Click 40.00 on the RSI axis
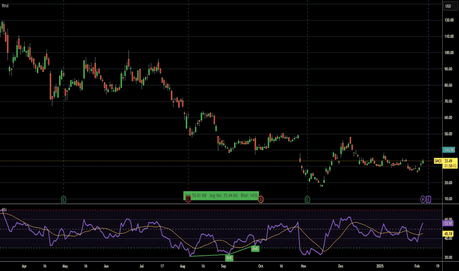 pos(448,238)
